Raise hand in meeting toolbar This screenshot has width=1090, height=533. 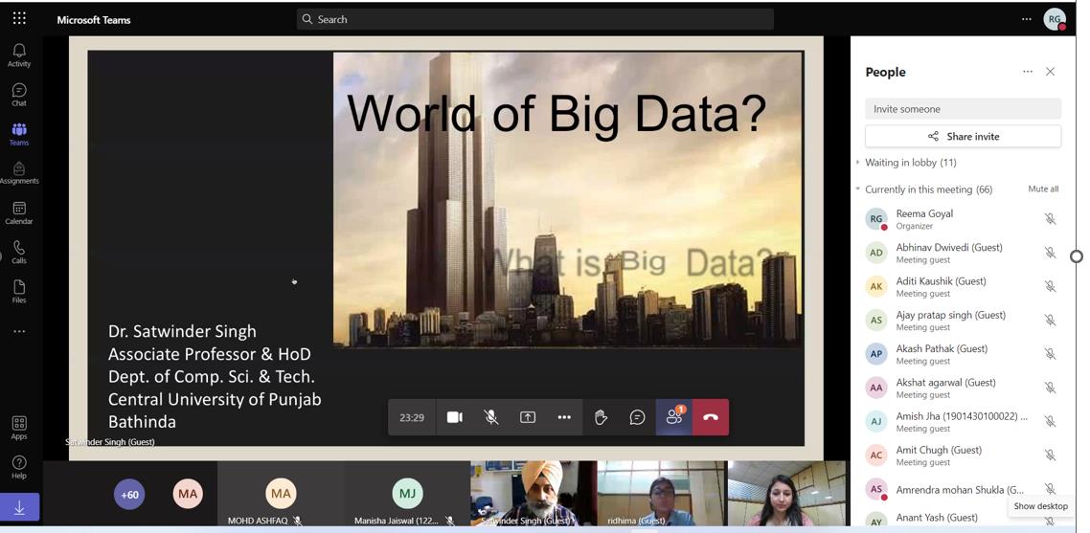(x=601, y=417)
